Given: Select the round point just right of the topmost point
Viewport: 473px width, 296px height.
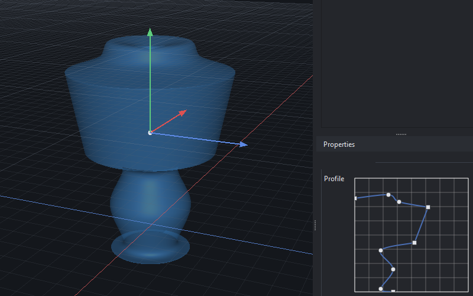Looking at the screenshot, I should coord(399,202).
